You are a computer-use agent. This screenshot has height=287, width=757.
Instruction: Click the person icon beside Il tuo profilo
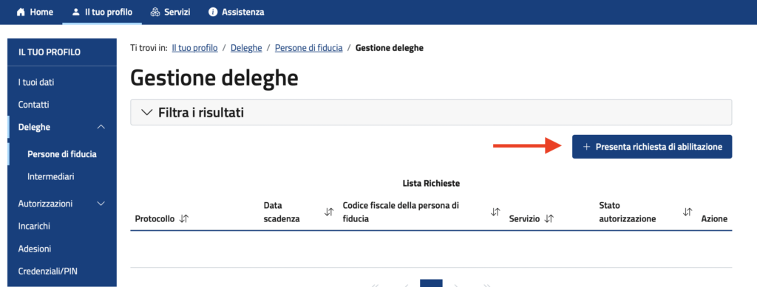tap(75, 12)
